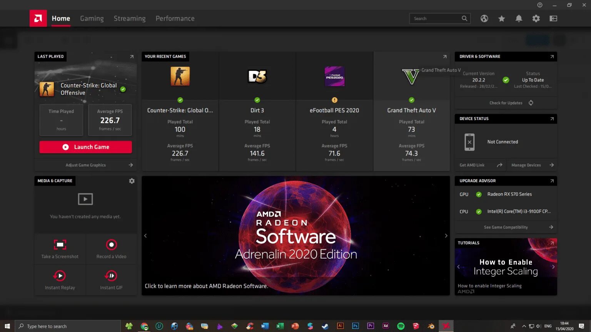Open Media & Capture settings gear
Screen dimensions: 591x332
pyautogui.click(x=132, y=181)
